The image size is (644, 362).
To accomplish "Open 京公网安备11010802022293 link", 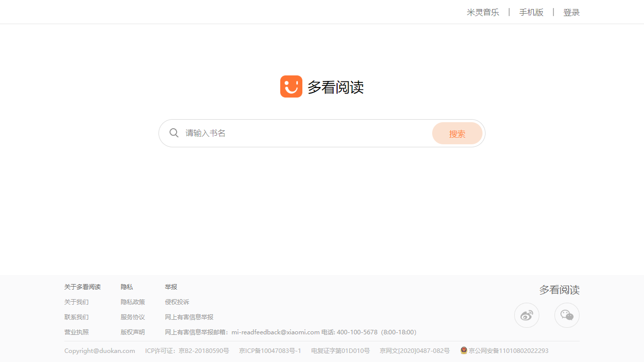I will [508, 351].
